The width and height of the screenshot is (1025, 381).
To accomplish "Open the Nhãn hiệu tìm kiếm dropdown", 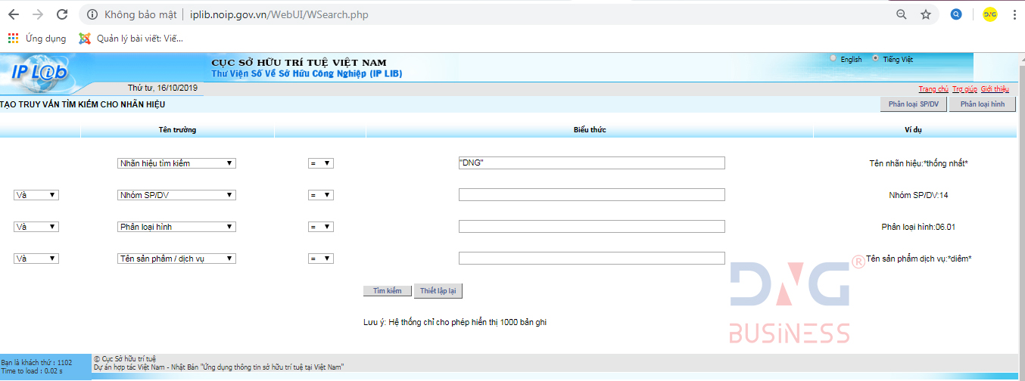I will point(177,163).
